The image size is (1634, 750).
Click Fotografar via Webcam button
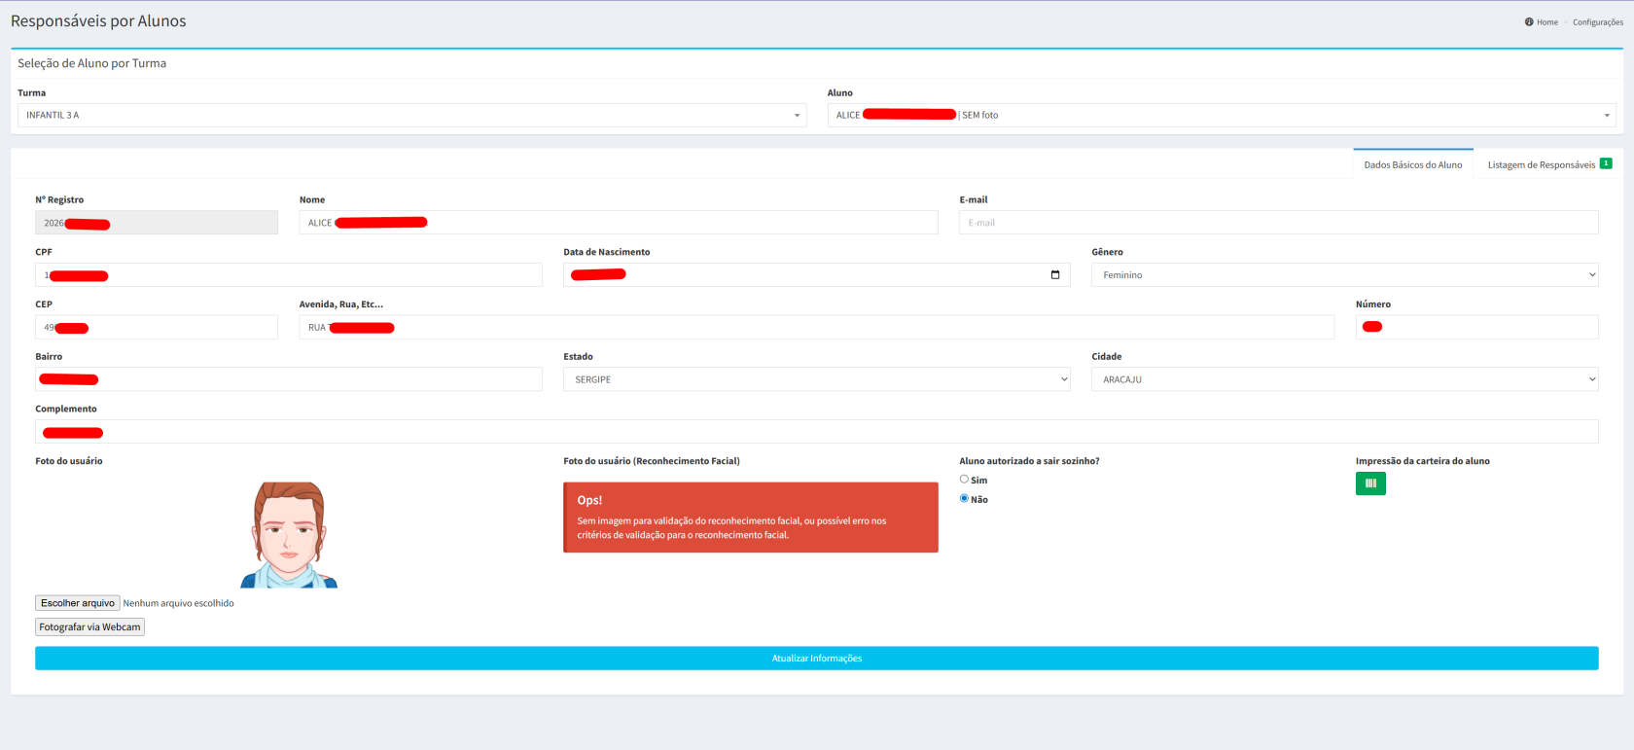pyautogui.click(x=89, y=627)
